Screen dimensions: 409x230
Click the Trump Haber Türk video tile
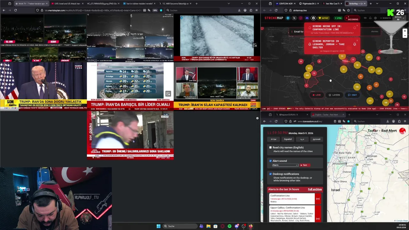[43, 86]
